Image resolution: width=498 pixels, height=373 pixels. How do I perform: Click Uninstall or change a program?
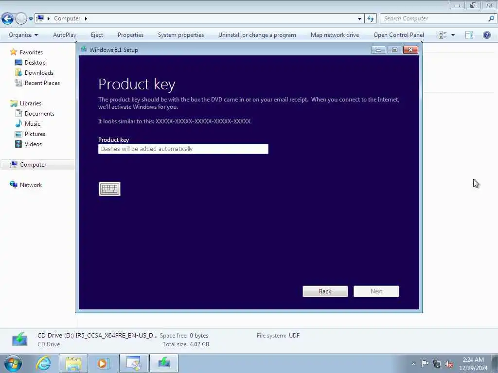(x=257, y=35)
